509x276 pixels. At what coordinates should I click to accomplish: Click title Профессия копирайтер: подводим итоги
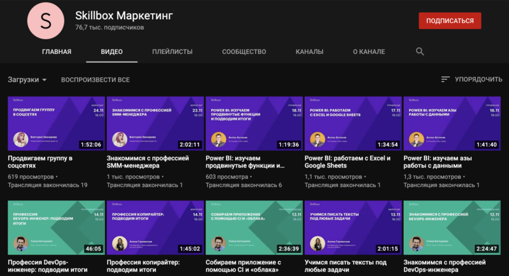[x=143, y=266]
